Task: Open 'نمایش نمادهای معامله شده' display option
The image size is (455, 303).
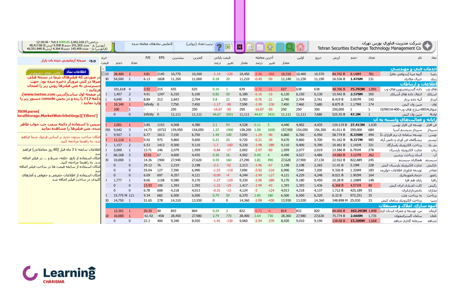Action: [152, 44]
